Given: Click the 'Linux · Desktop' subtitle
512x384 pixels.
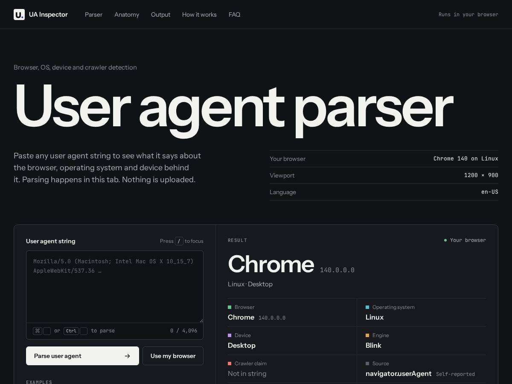Looking at the screenshot, I should click(250, 284).
